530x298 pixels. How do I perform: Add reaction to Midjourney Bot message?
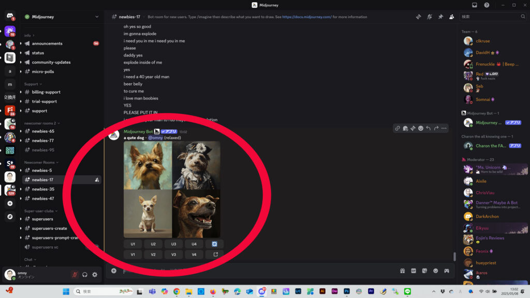pos(420,128)
